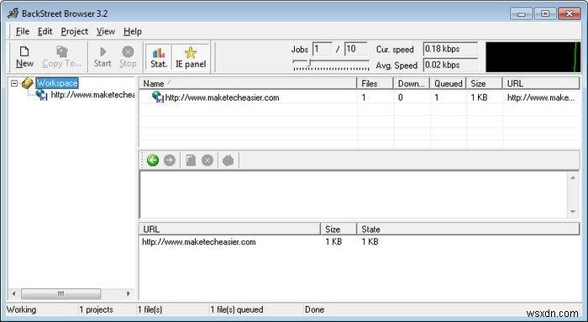Click the page icon in browser toolbar
Viewport: 588px width, 322px height.
point(191,161)
